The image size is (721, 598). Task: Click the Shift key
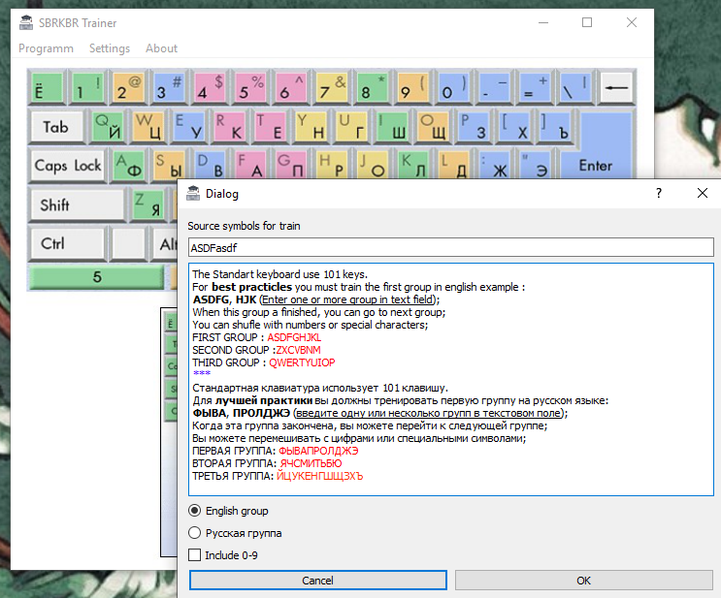pos(78,205)
